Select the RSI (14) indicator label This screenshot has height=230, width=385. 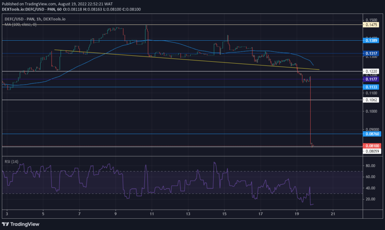pos(11,161)
